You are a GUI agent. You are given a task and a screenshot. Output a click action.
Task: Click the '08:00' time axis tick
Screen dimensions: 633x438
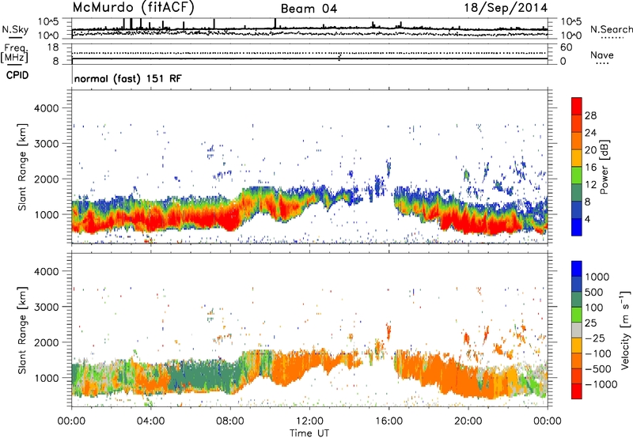tap(230, 421)
